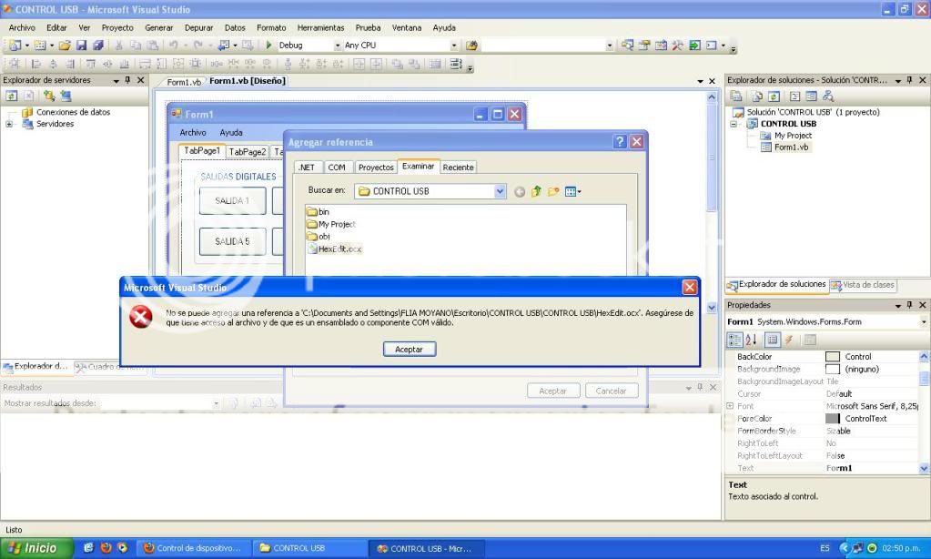Open the Debug configuration dropdown
931x559 pixels.
tap(338, 46)
